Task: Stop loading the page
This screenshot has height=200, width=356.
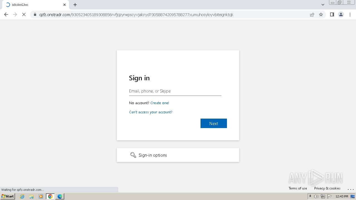Action: [24, 14]
